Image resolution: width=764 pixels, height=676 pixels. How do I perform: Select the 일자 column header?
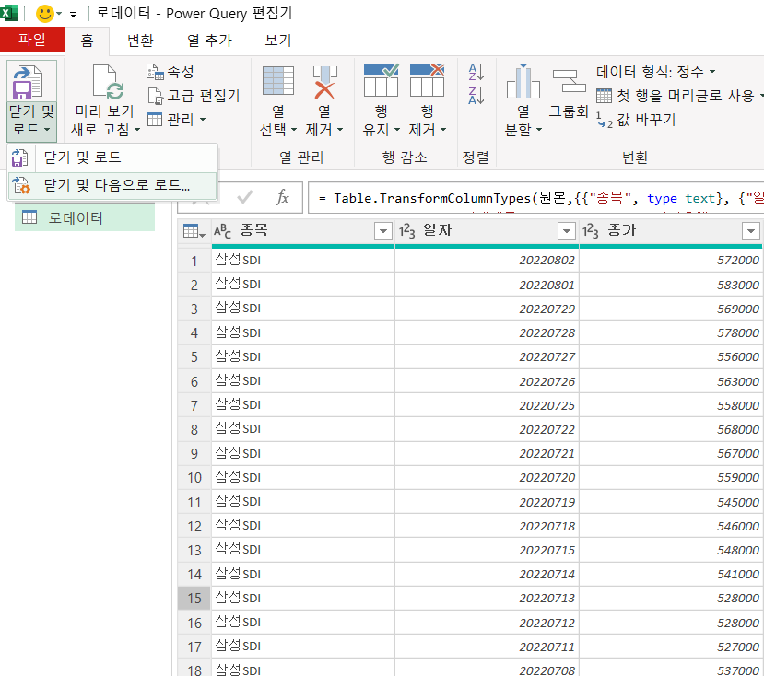tap(487, 231)
